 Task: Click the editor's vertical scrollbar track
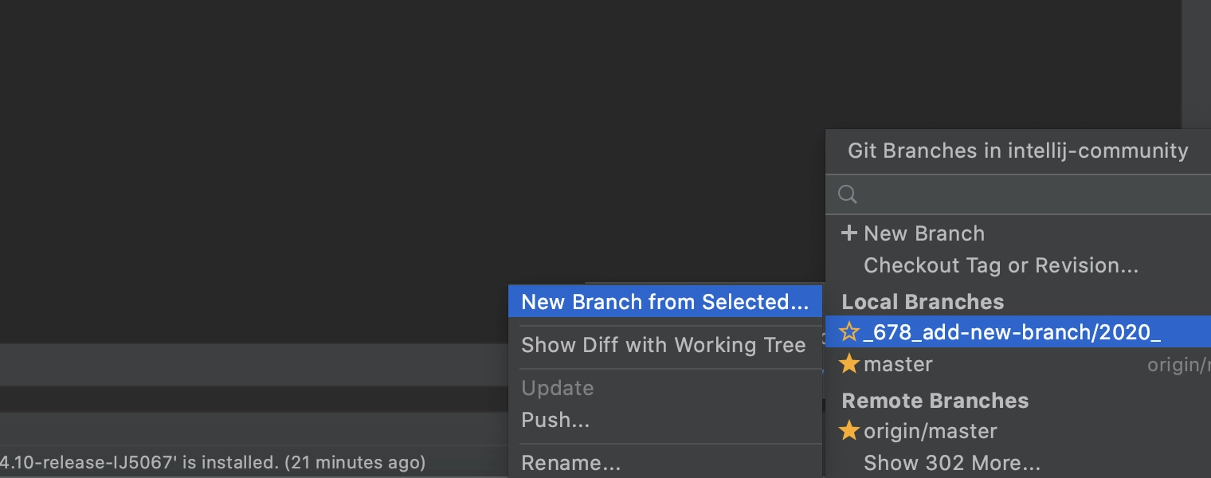pyautogui.click(x=1196, y=64)
